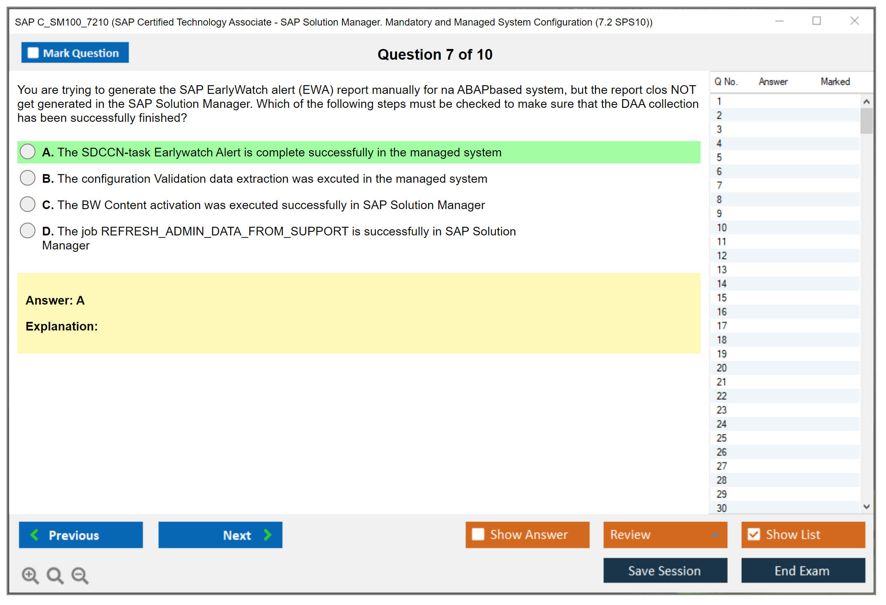Click the Save Session button

click(665, 570)
